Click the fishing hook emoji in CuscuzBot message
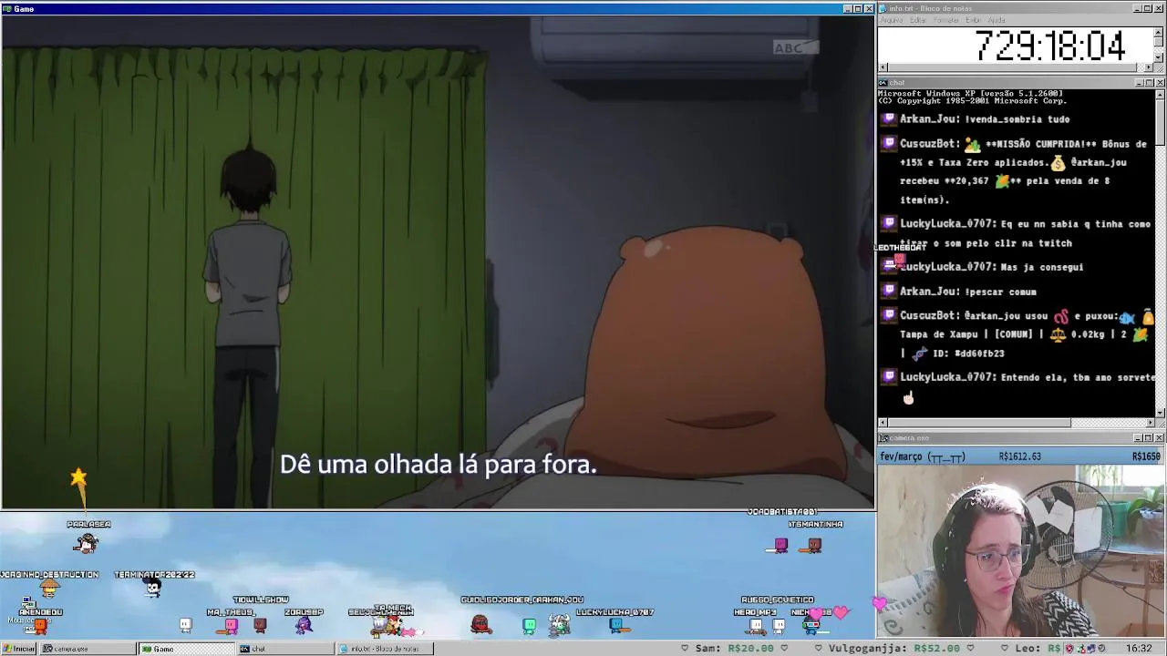Image resolution: width=1167 pixels, height=656 pixels. pyautogui.click(x=1060, y=316)
